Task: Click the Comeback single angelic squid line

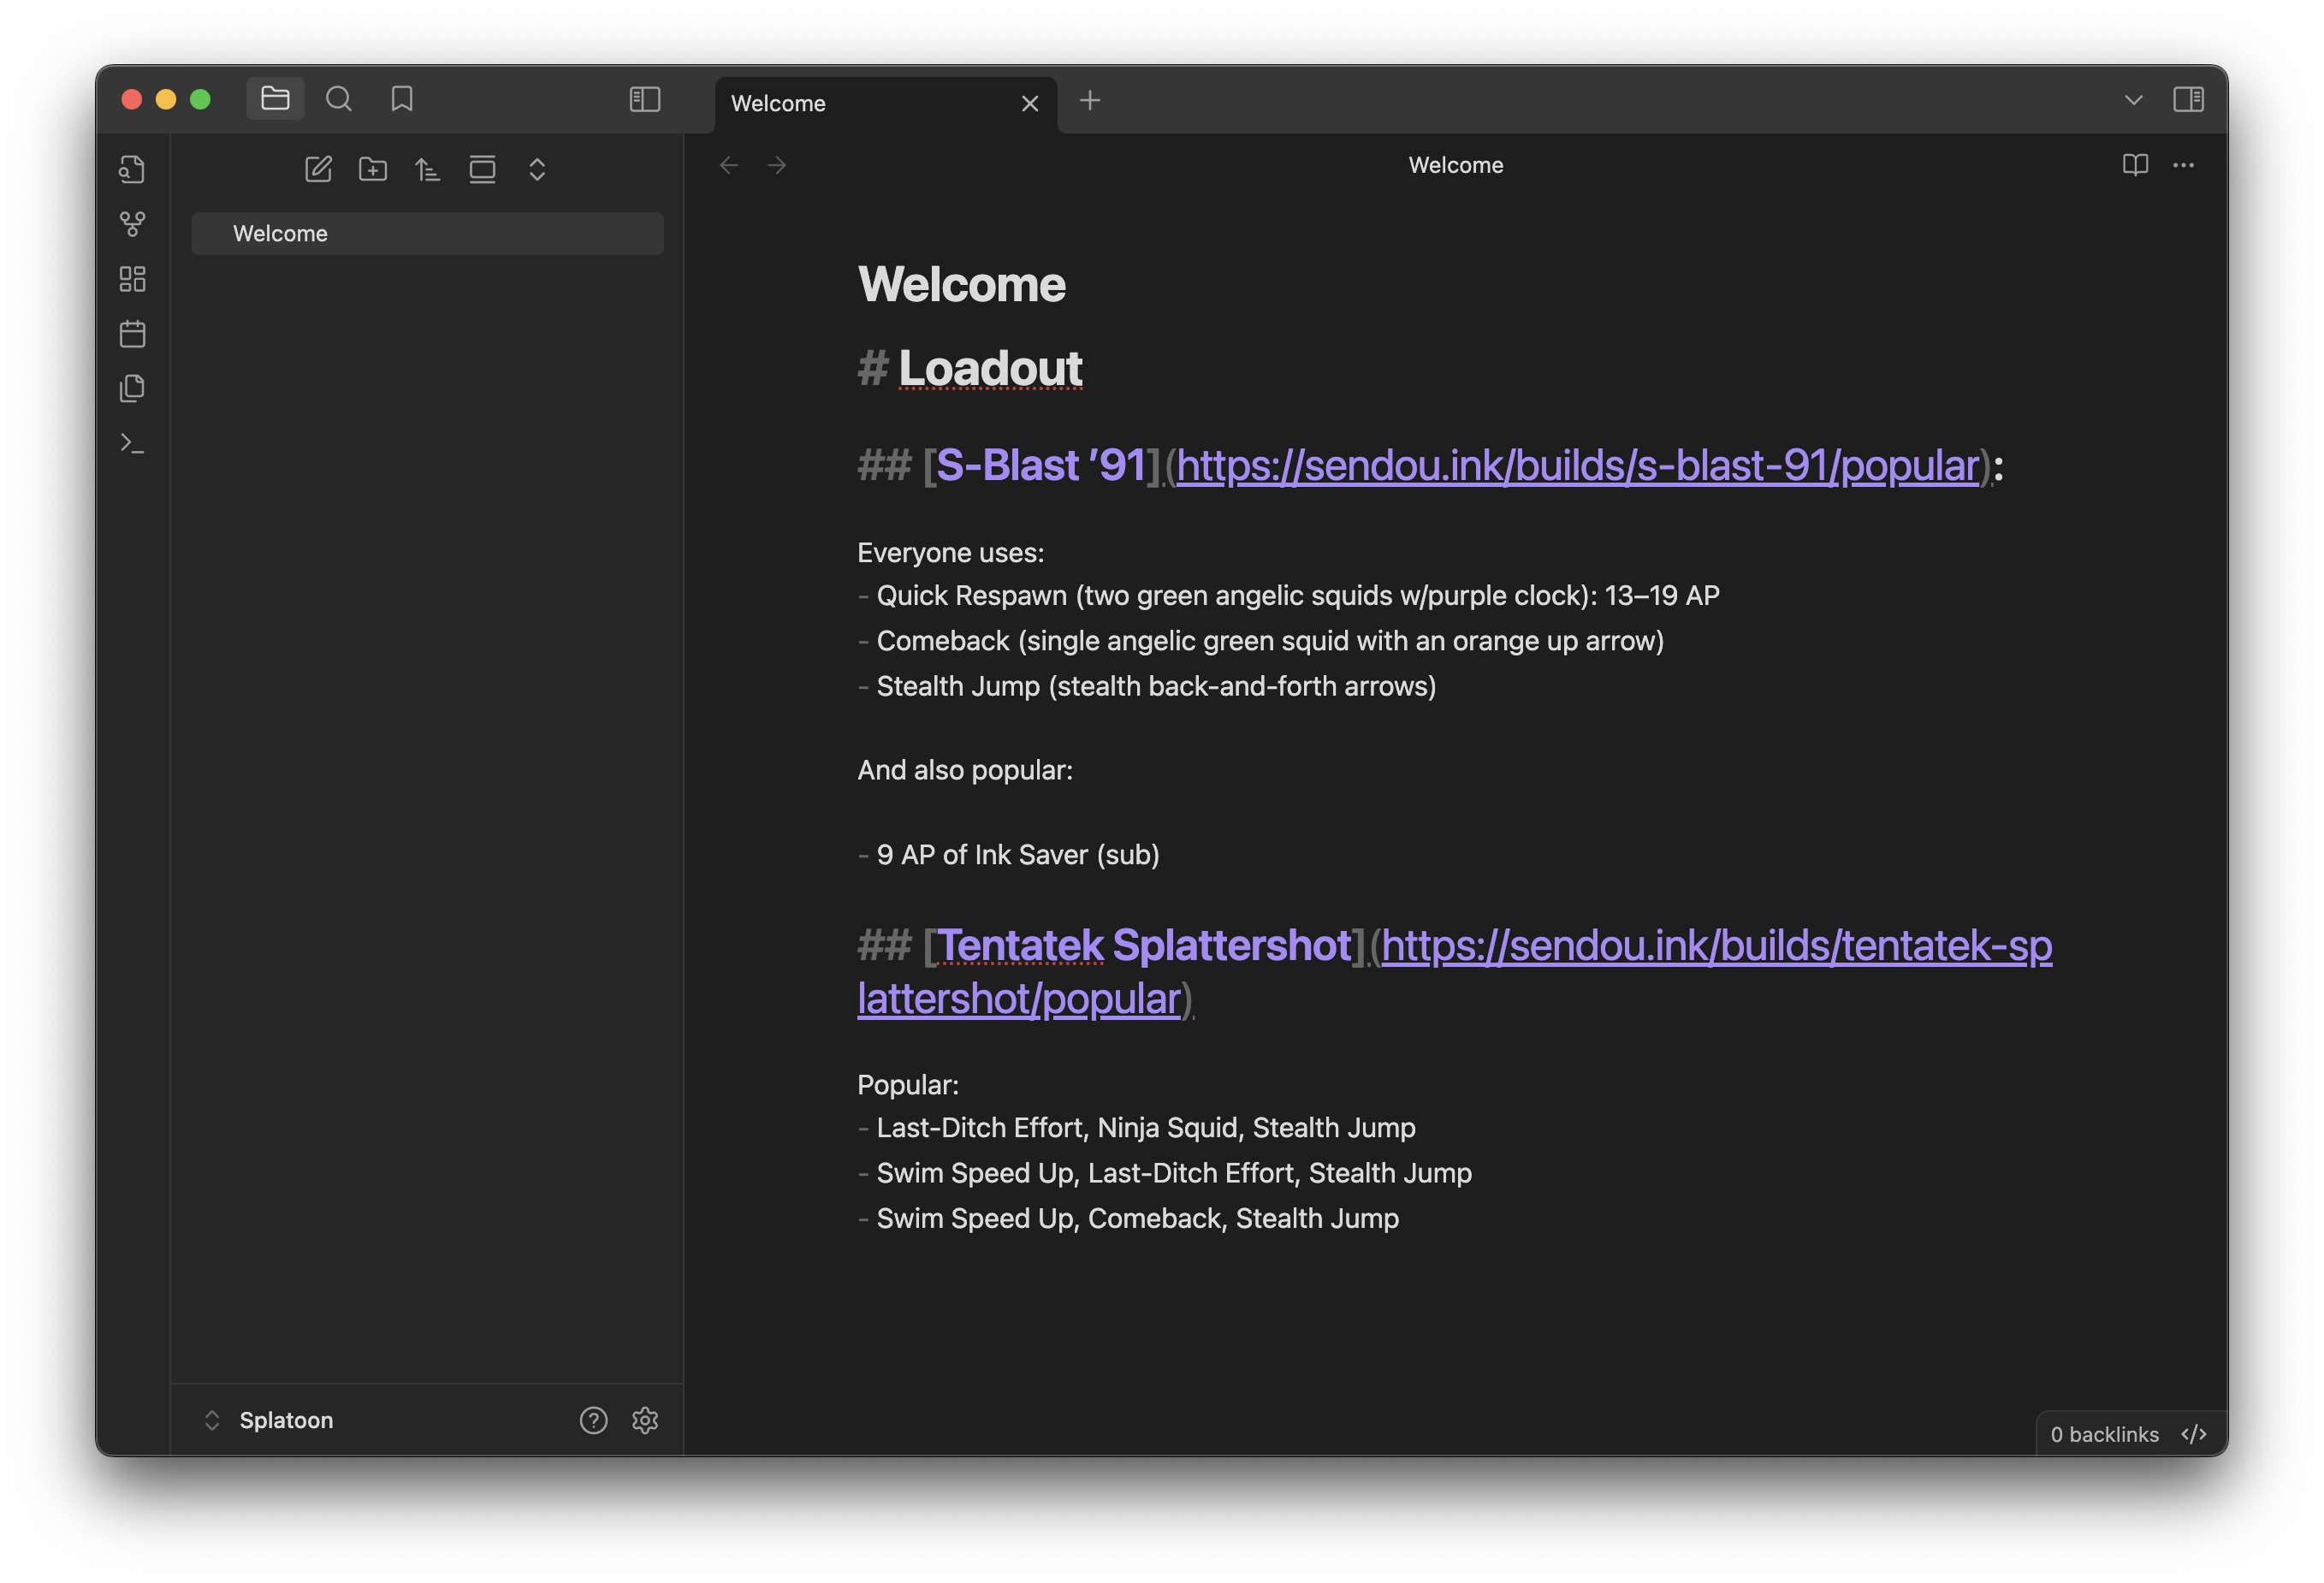Action: (1270, 641)
